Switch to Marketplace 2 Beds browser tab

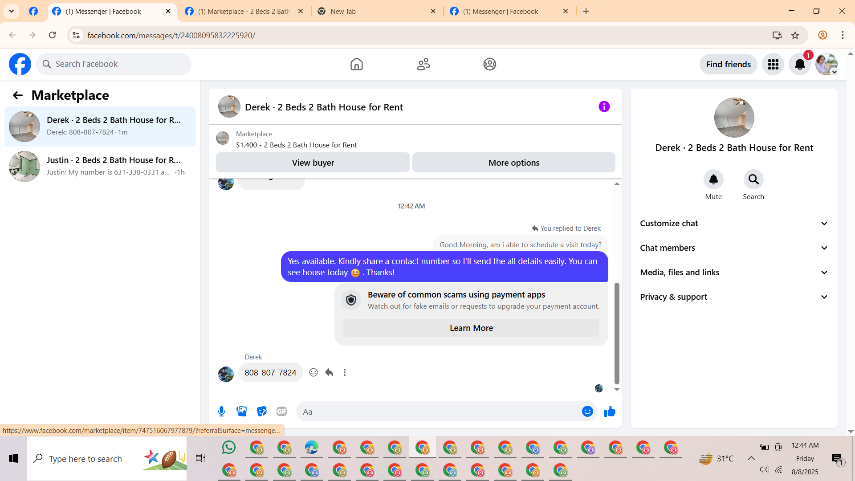244,12
